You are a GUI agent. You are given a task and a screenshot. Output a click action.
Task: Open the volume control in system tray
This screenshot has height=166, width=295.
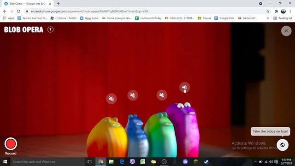coord(271,162)
